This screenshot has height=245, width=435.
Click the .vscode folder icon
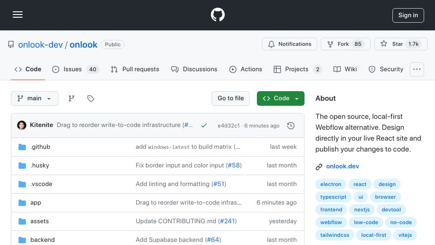click(x=22, y=184)
